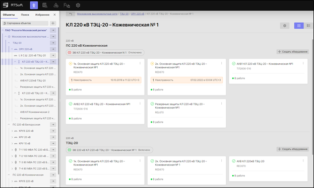Open the Резервные защиты КЛ 220 кВ card title
Viewport: 314px width, 188px height.
(180, 106)
